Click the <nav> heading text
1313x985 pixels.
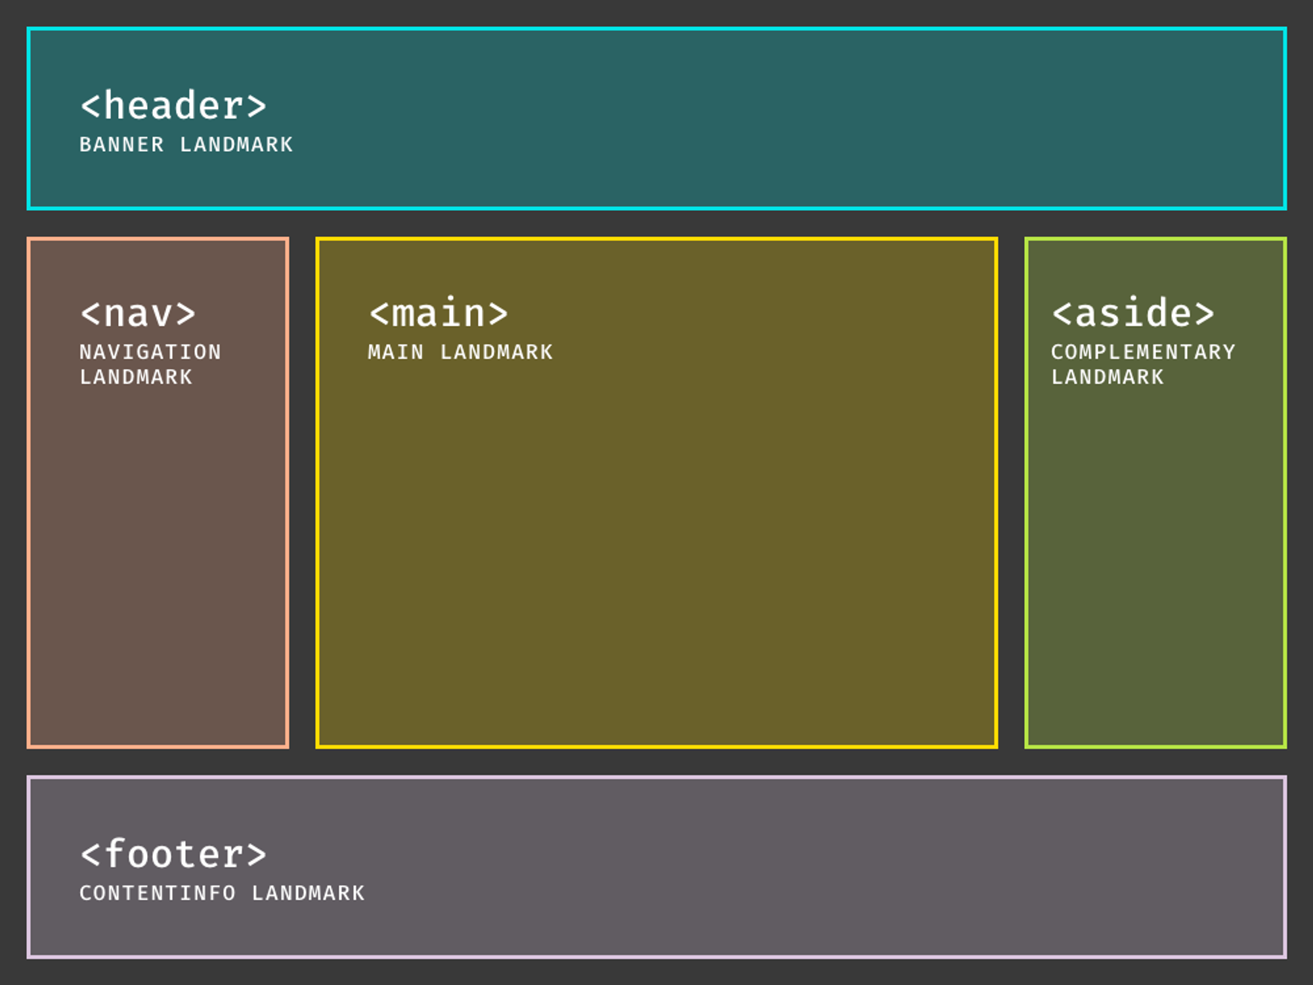(x=138, y=314)
